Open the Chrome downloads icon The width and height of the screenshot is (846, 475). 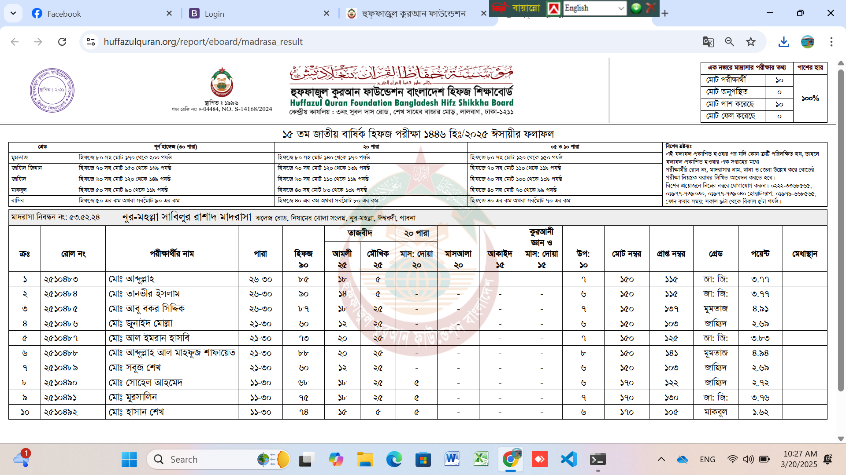click(783, 42)
